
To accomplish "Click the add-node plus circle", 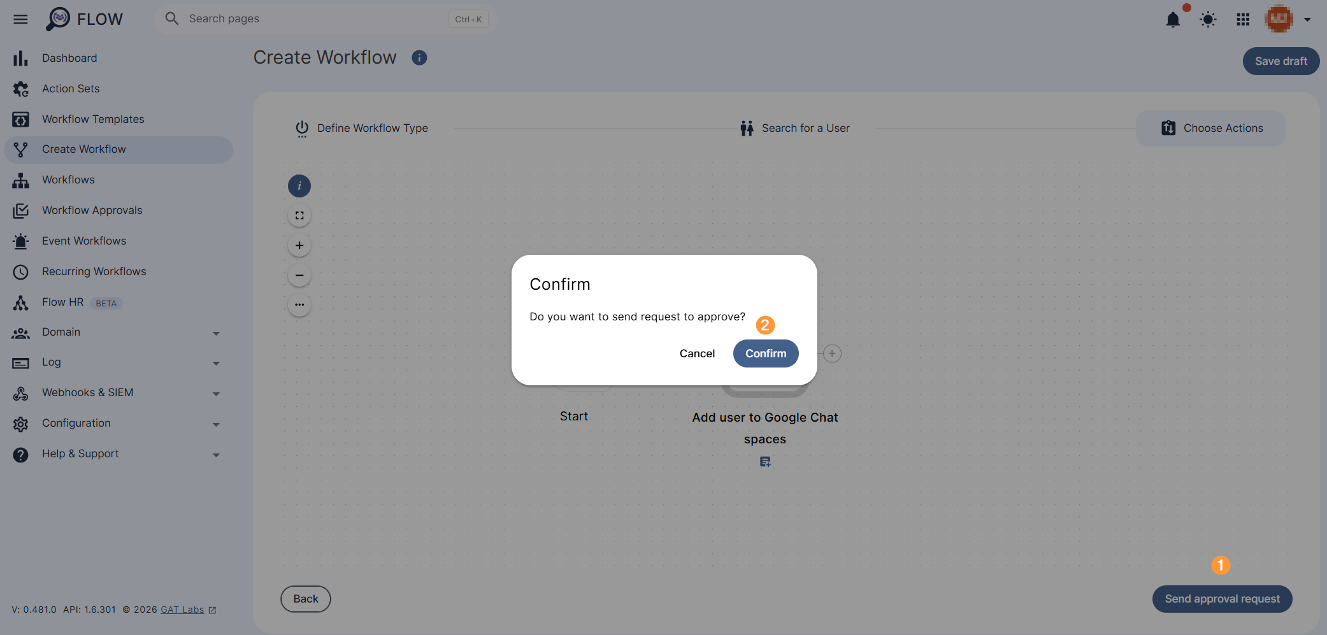I will pos(832,353).
